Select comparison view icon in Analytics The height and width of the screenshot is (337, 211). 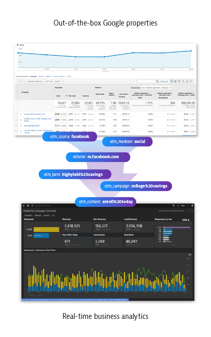(183, 82)
